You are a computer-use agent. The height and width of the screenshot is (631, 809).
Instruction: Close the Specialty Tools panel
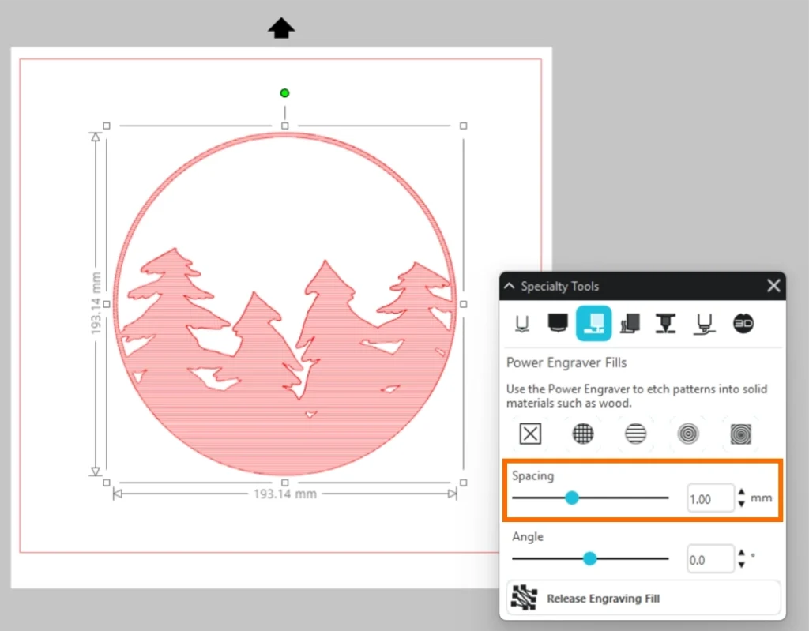coord(773,286)
